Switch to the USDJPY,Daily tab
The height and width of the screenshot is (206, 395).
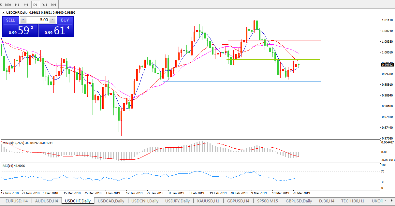(177, 201)
